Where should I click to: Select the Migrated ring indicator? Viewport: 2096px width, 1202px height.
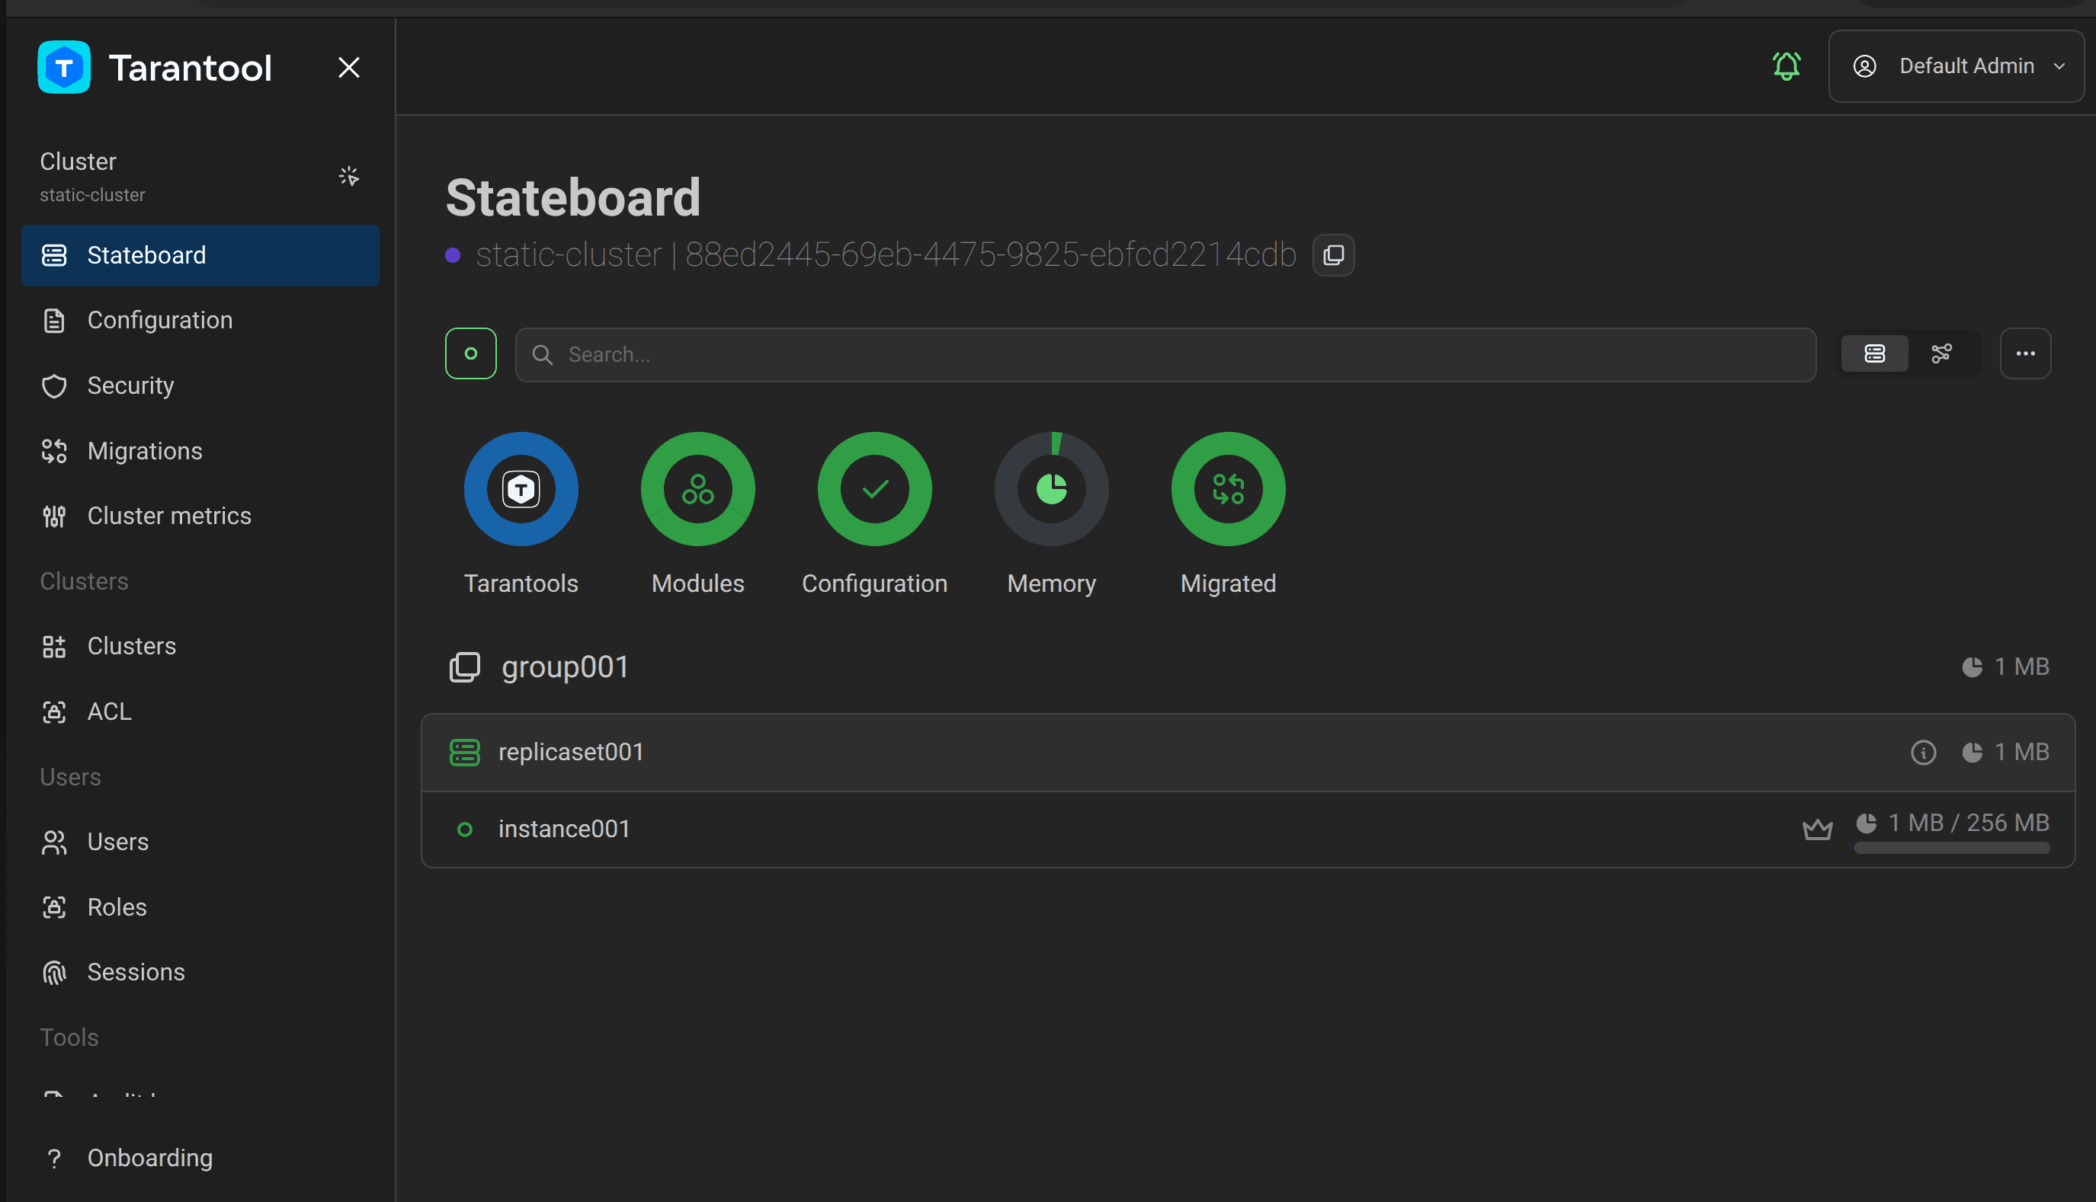point(1228,489)
